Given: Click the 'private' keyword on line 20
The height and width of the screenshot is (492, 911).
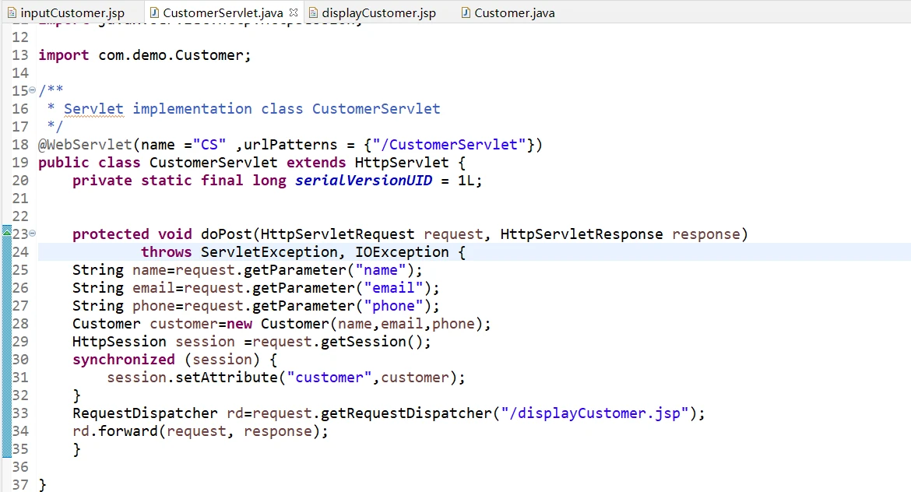Looking at the screenshot, I should click(x=102, y=181).
